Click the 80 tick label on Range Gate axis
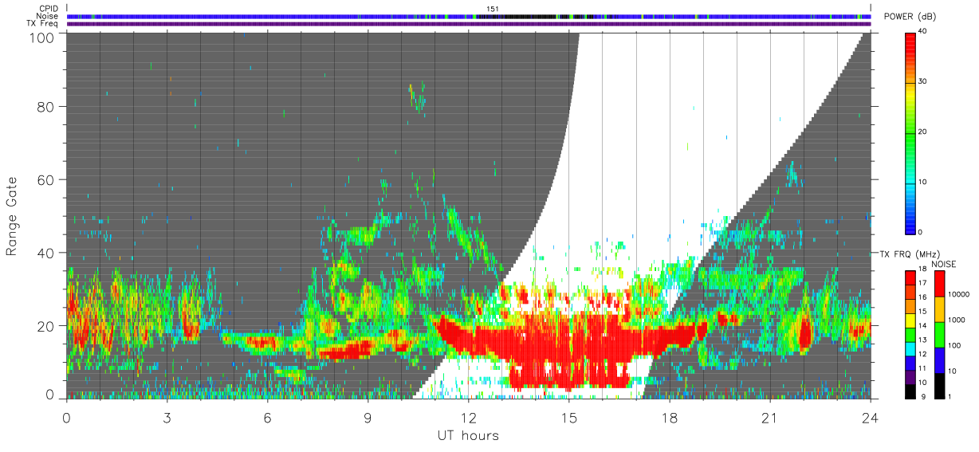Viewport: 979px width, 452px height. tap(45, 106)
